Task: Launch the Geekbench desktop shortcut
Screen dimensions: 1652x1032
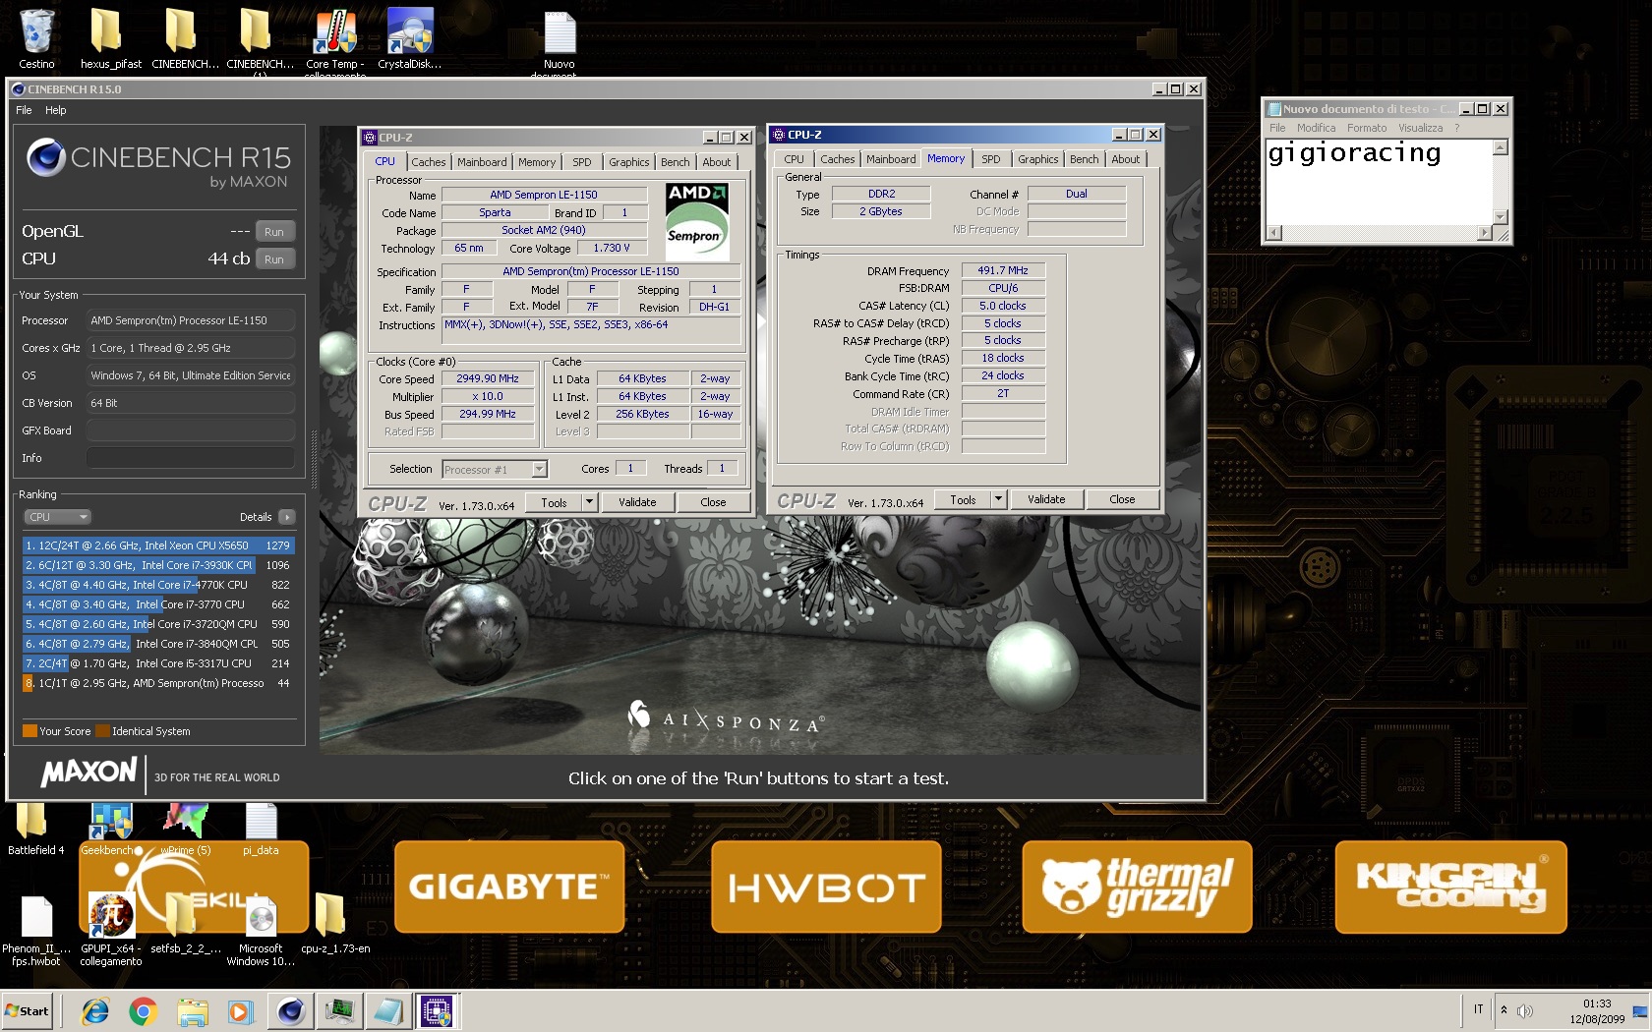Action: (x=111, y=830)
